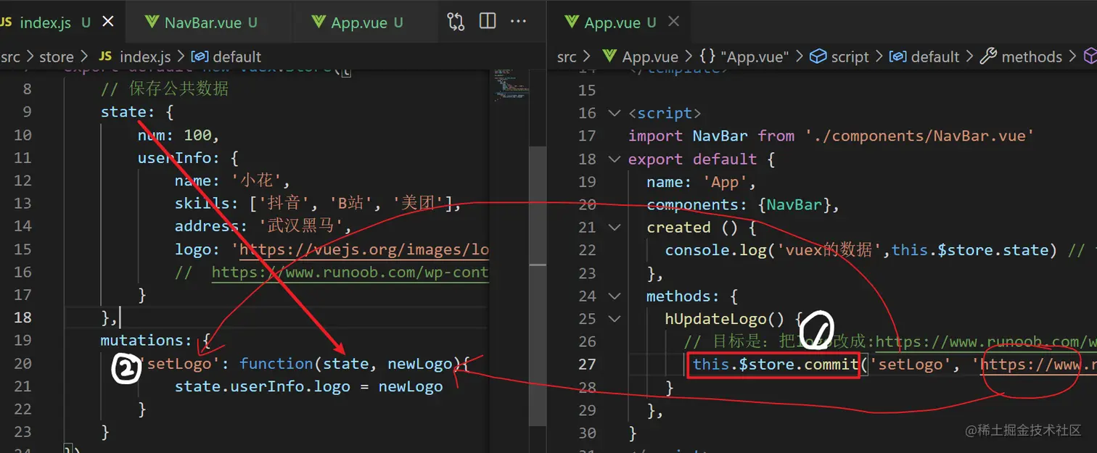This screenshot has height=453, width=1097.
Task: Open the runoob.com URL on line 16
Action: (x=350, y=273)
